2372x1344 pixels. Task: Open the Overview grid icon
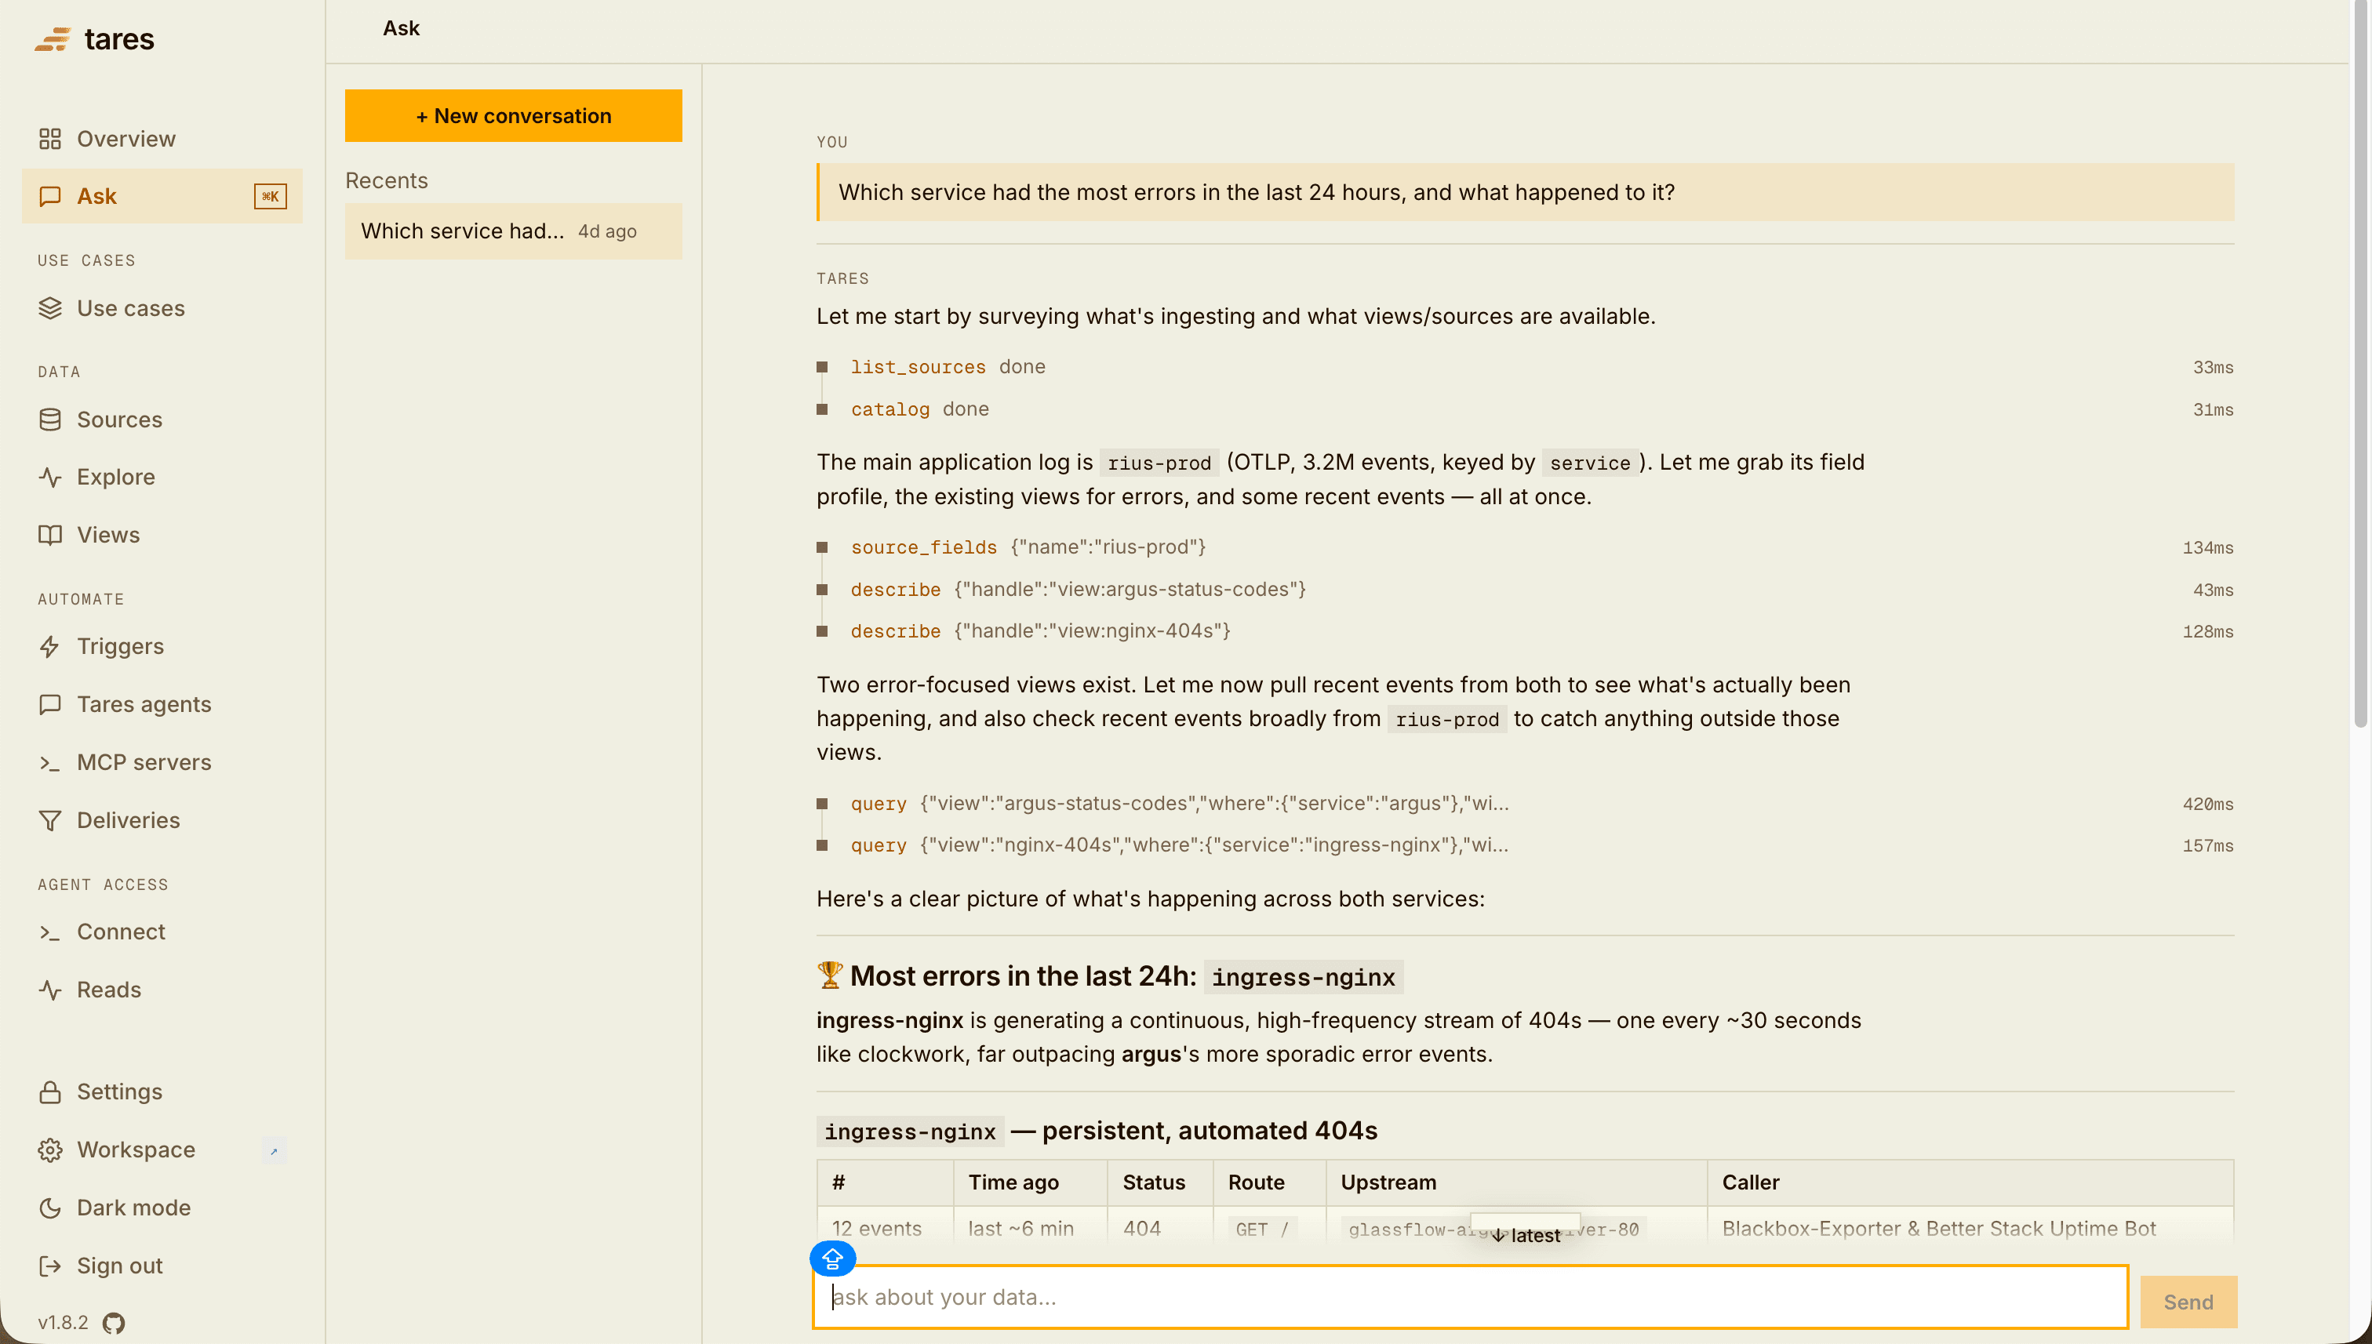50,139
